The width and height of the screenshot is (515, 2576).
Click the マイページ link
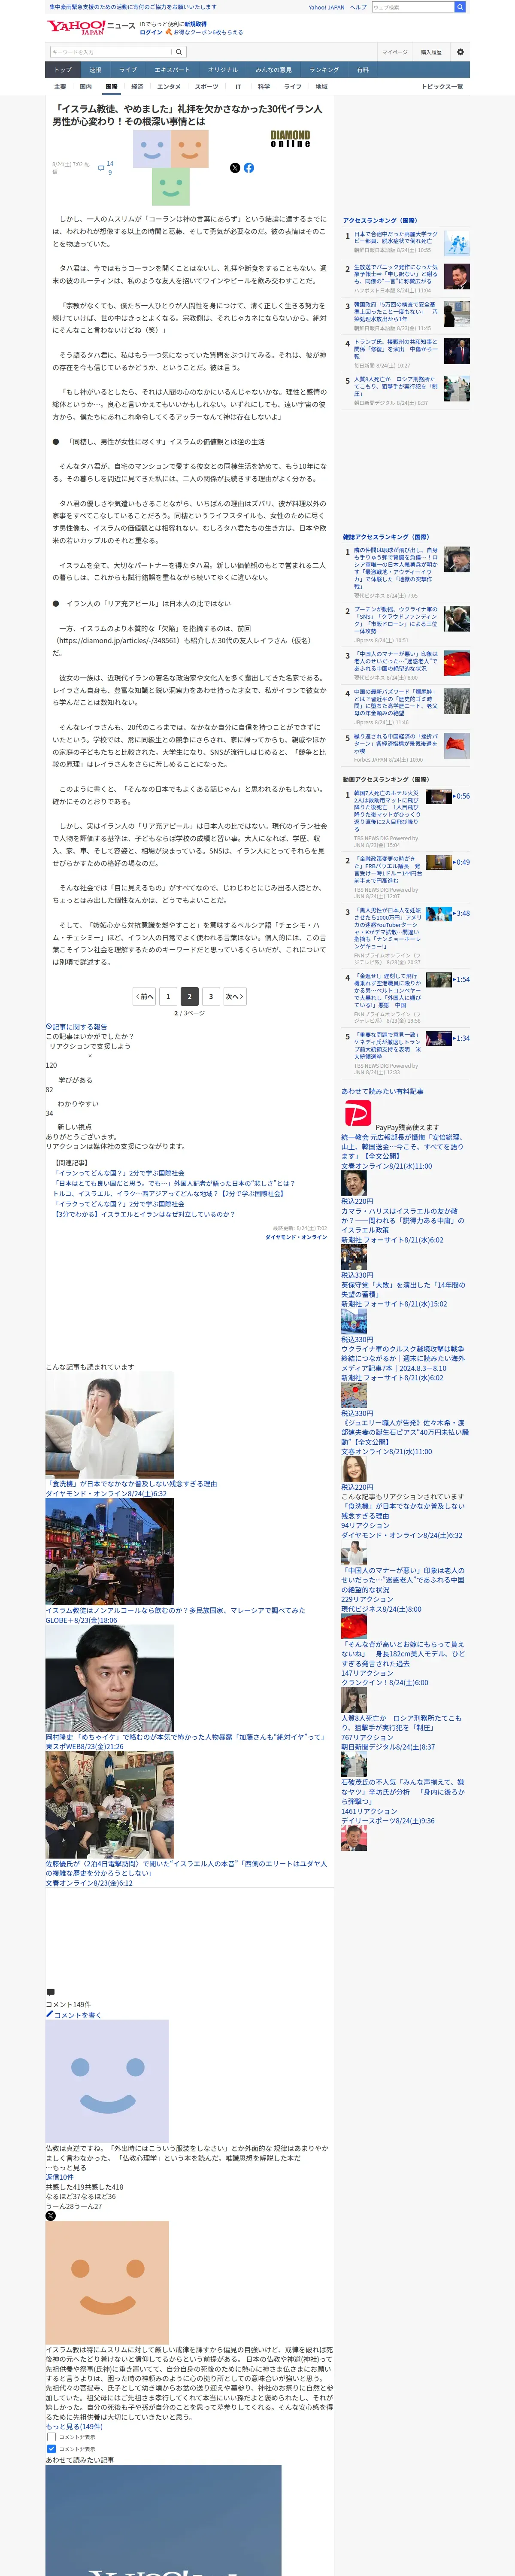(x=394, y=52)
